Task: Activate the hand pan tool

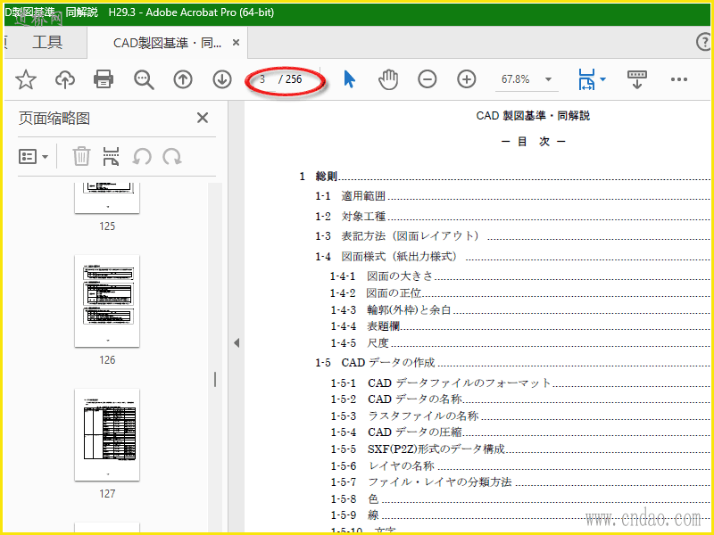Action: pyautogui.click(x=388, y=79)
